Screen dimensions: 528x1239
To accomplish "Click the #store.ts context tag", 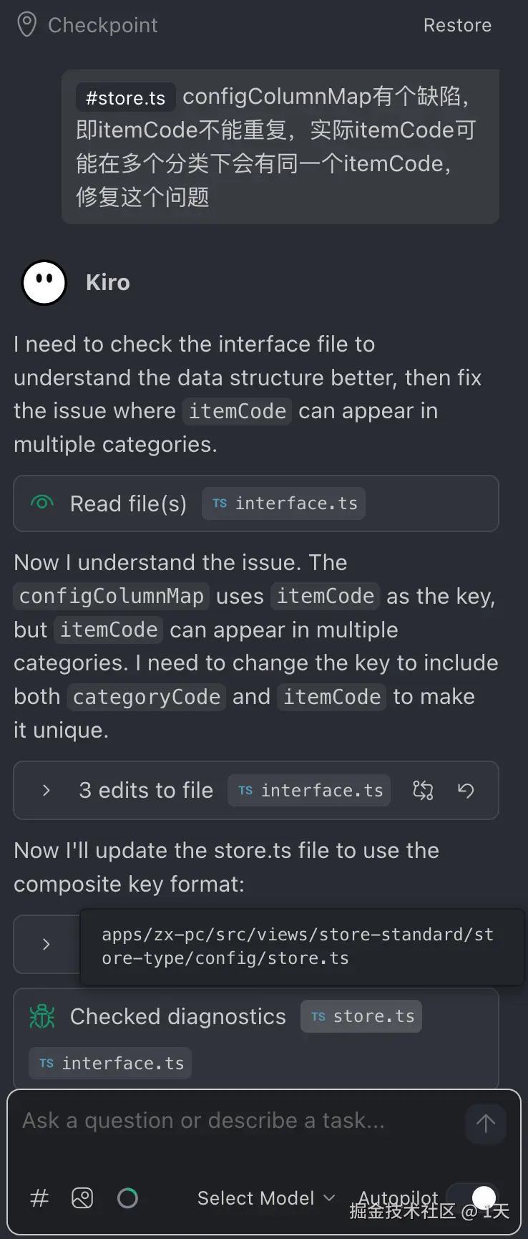I will [x=125, y=98].
